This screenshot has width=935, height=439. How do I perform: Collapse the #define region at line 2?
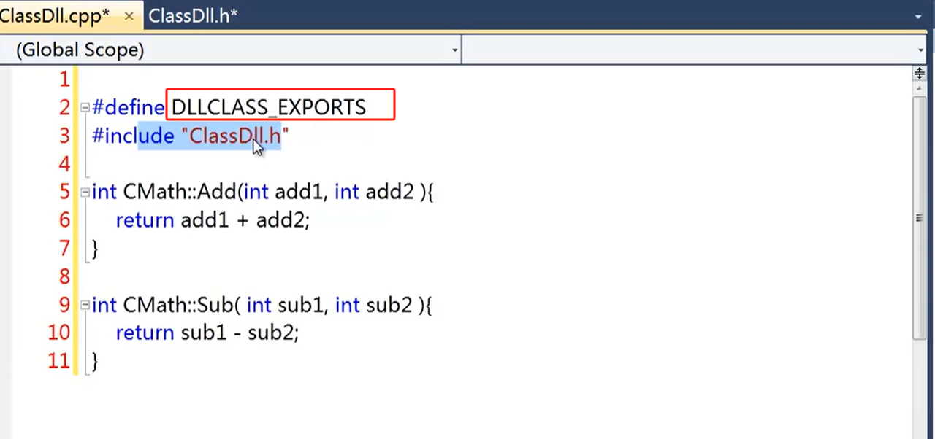tap(85, 108)
